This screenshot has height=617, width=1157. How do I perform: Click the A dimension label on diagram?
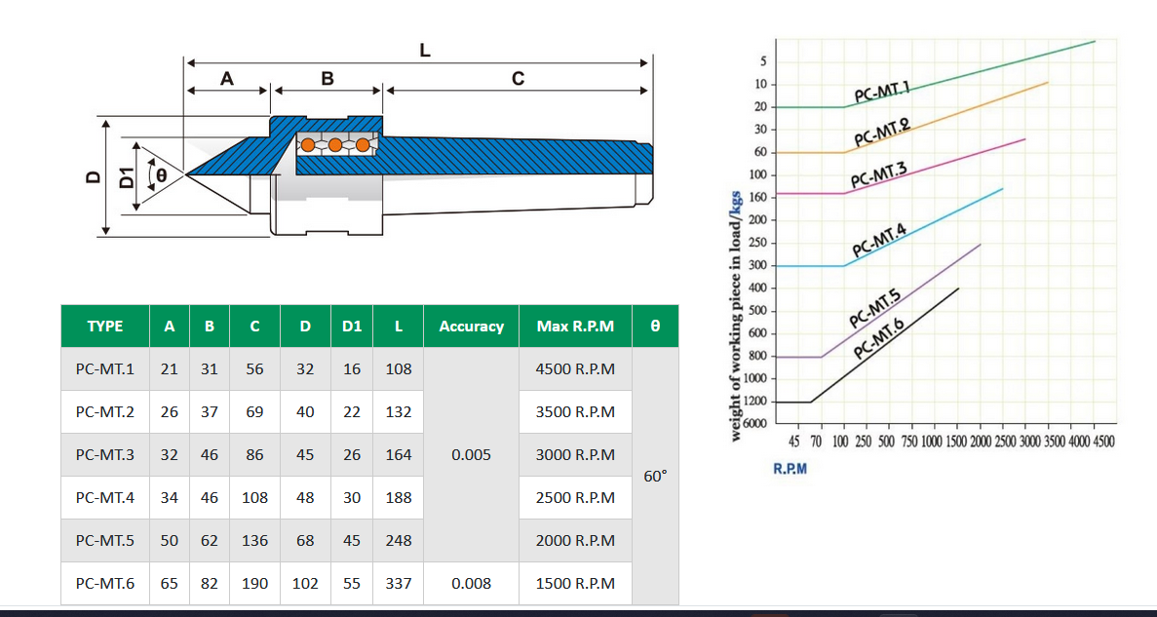coord(227,78)
